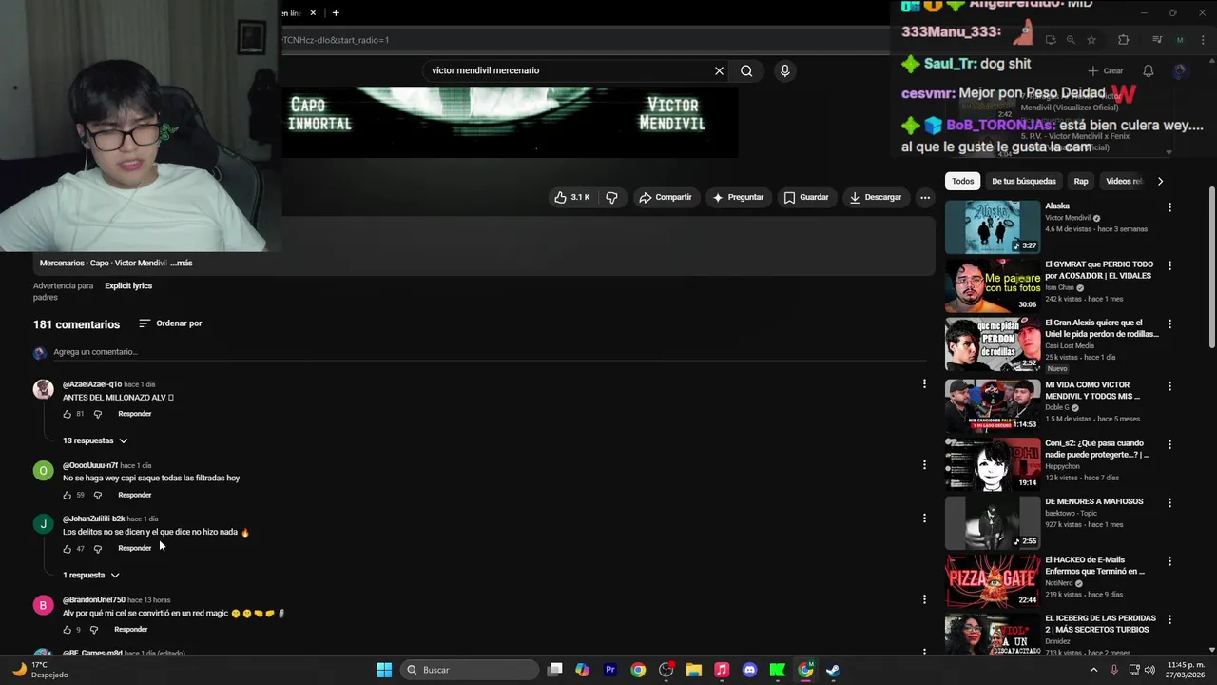Viewport: 1217px width, 685px height.
Task: Open the Alaska video thumbnail
Action: (x=993, y=226)
